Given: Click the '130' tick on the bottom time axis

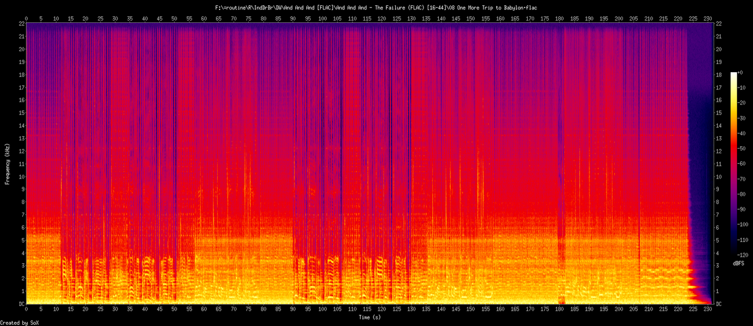Looking at the screenshot, I should (411, 310).
